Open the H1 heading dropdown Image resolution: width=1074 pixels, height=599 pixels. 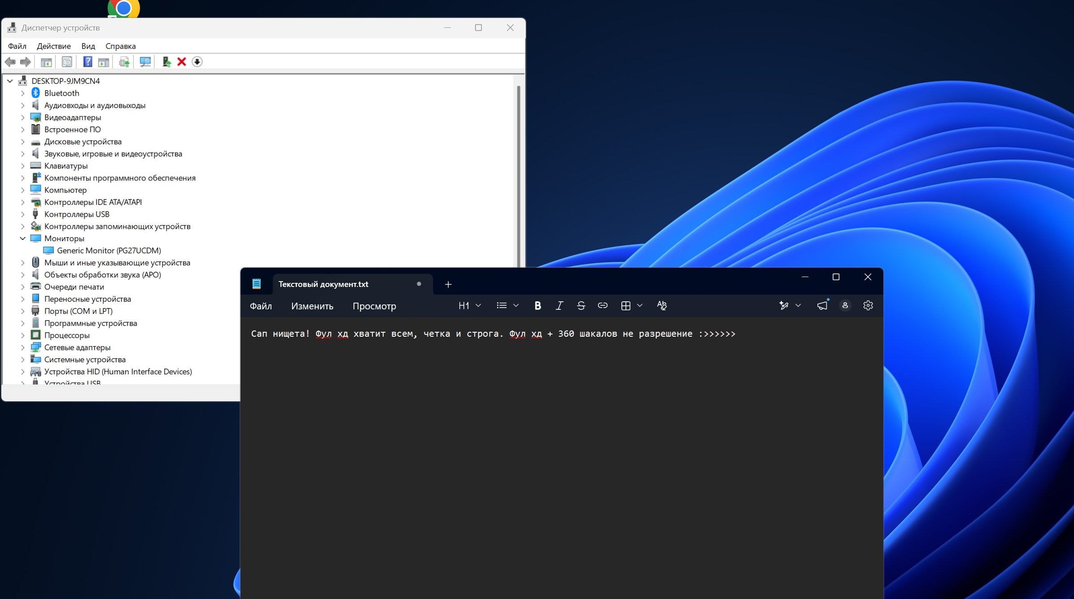point(470,306)
